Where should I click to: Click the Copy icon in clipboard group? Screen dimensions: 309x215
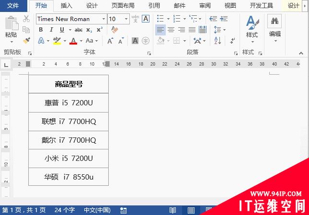[x=26, y=30]
